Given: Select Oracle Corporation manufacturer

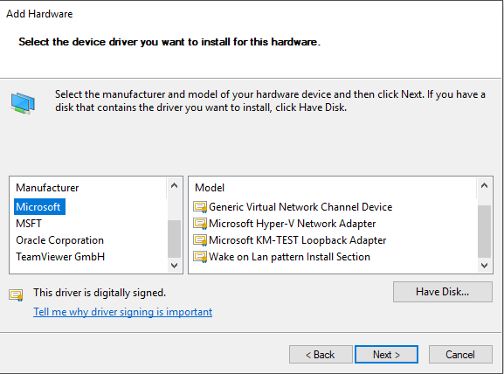Looking at the screenshot, I should (59, 240).
